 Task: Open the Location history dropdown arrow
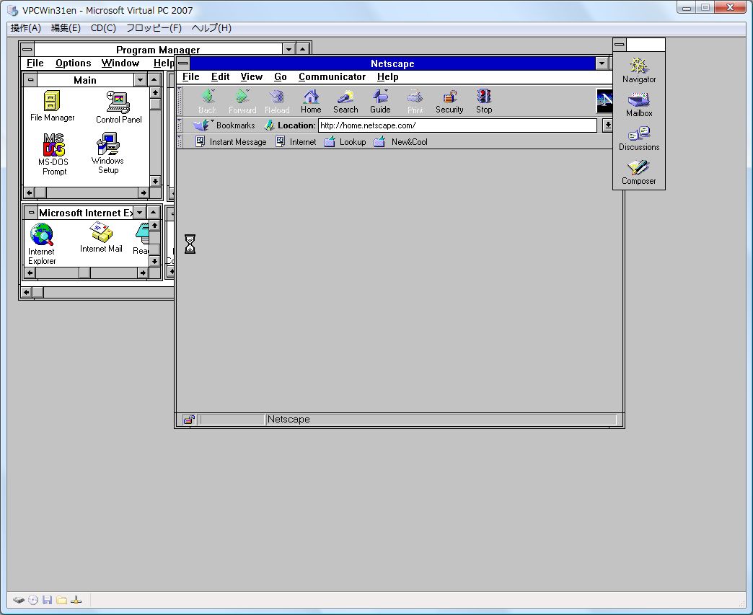[x=607, y=125]
